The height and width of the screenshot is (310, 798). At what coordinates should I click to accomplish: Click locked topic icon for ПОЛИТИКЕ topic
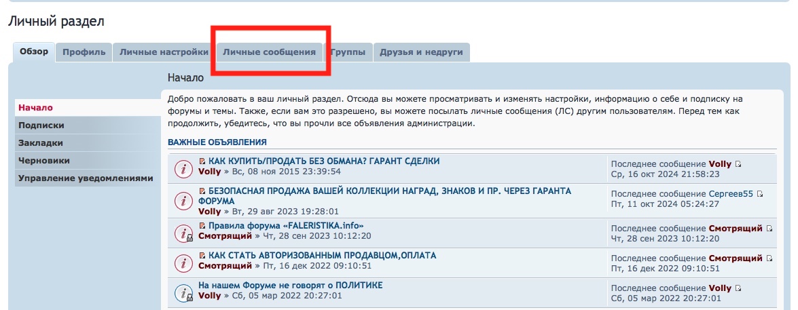pos(183,293)
